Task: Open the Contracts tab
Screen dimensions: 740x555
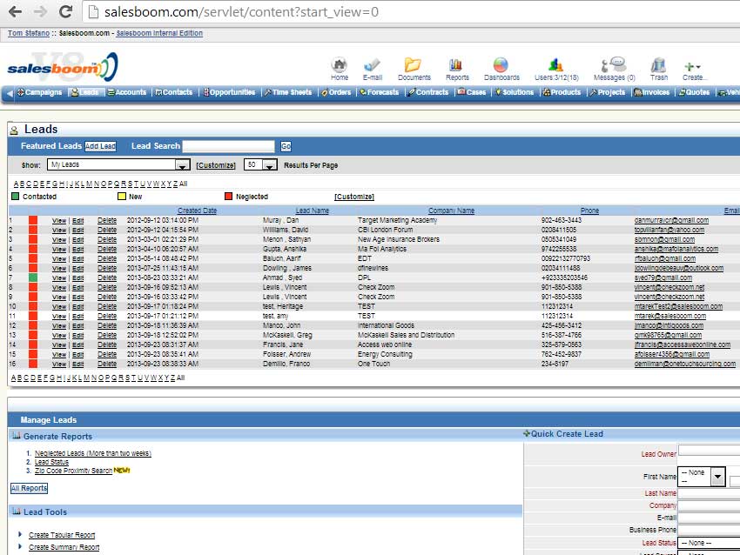Action: pos(428,92)
